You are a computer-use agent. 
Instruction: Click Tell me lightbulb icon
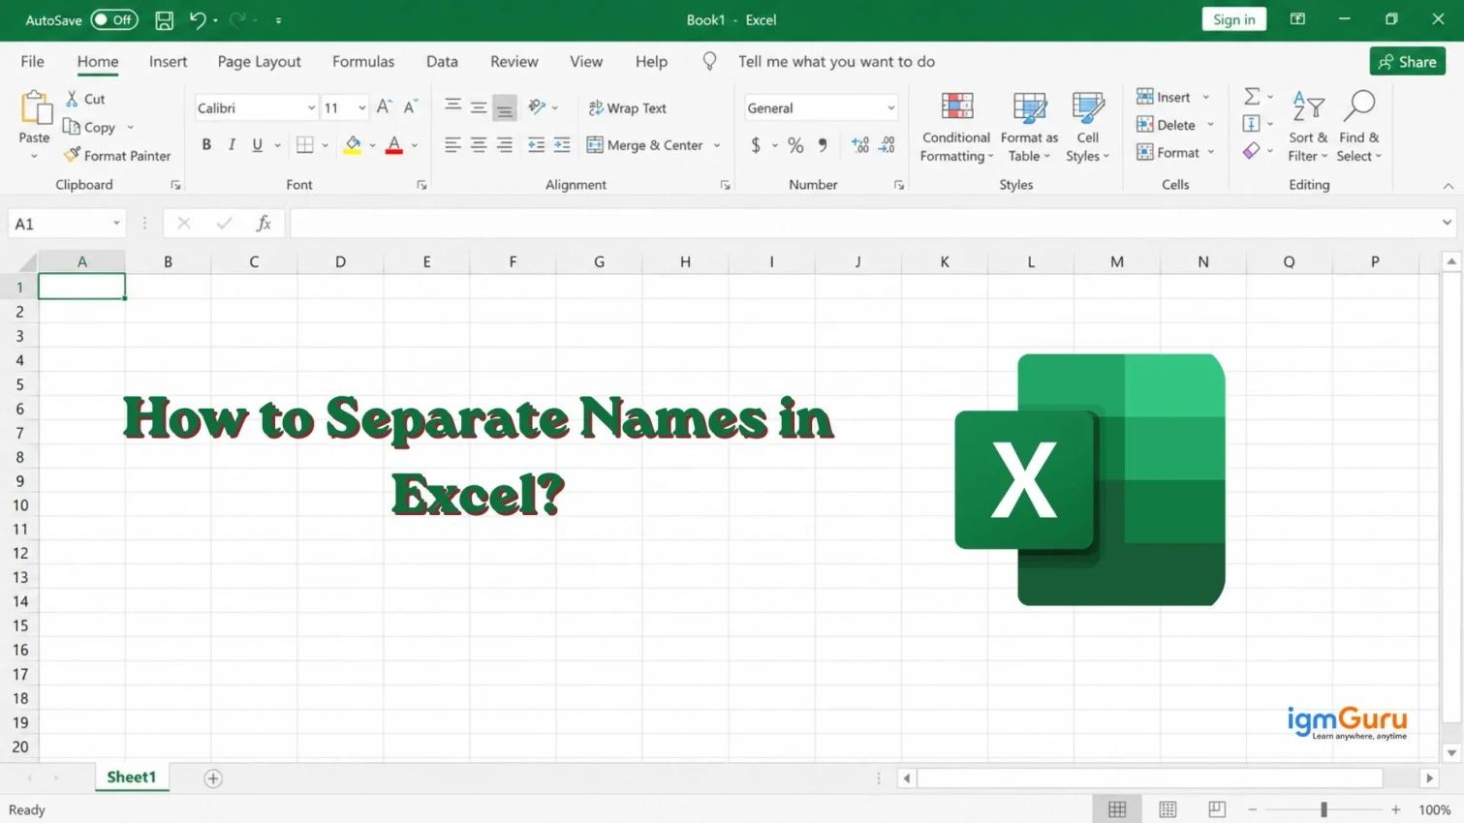click(x=709, y=61)
